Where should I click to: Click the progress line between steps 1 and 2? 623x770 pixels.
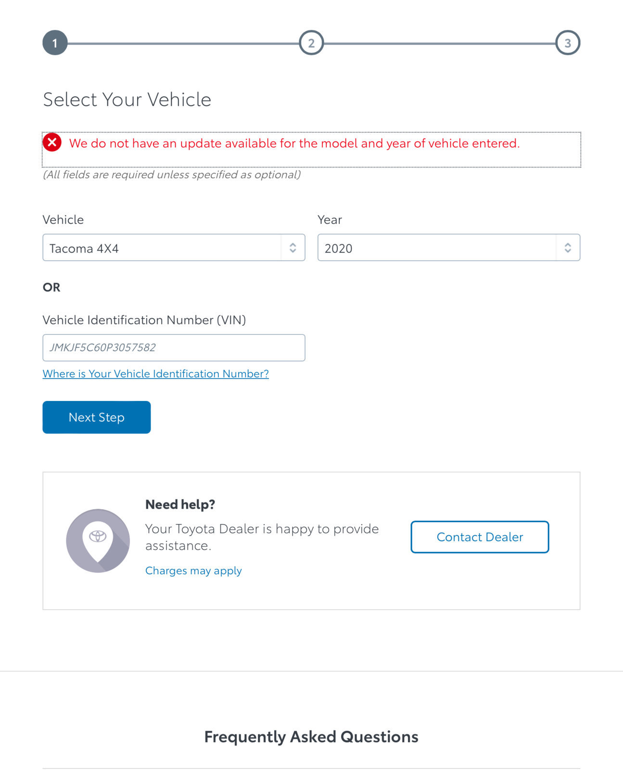click(x=183, y=43)
